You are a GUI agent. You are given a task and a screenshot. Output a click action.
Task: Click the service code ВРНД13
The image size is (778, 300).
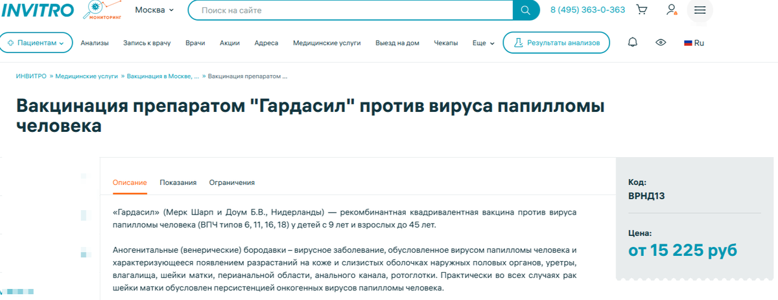646,195
